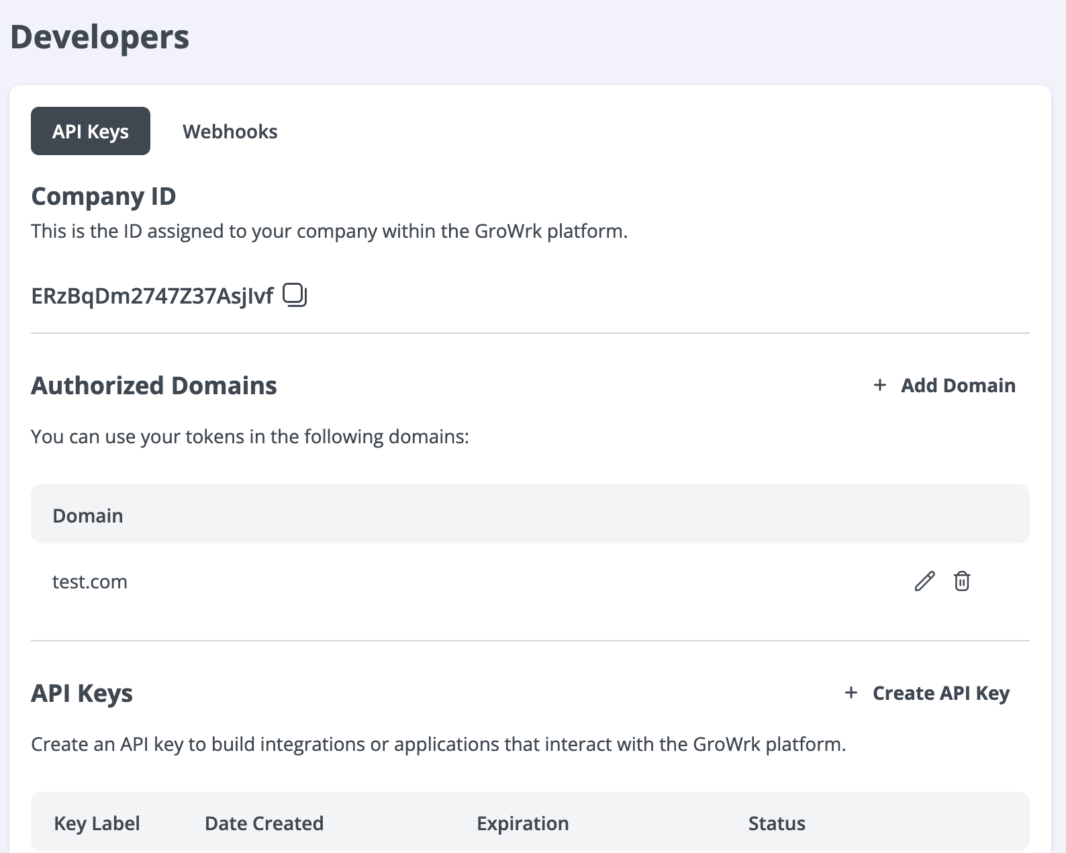1066x853 pixels.
Task: Click the API Keys section heading
Action: [x=82, y=693]
